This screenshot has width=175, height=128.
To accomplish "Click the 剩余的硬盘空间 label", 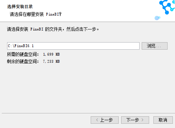I will point(23,61).
